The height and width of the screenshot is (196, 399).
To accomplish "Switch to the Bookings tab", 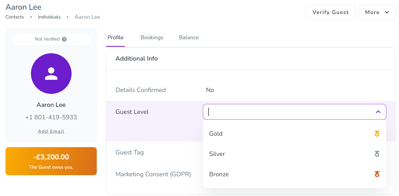I will click(152, 37).
